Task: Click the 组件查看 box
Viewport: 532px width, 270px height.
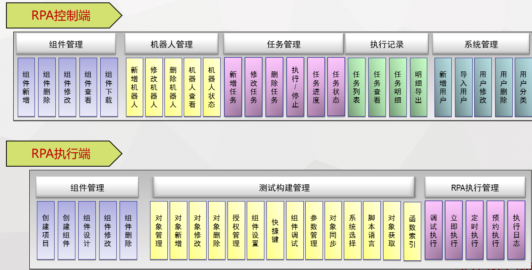Action: click(88, 87)
